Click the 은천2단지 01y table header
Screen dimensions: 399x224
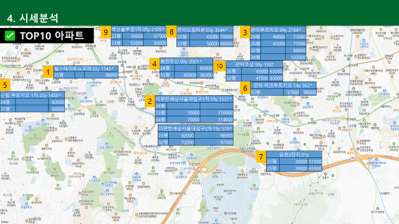click(x=294, y=154)
